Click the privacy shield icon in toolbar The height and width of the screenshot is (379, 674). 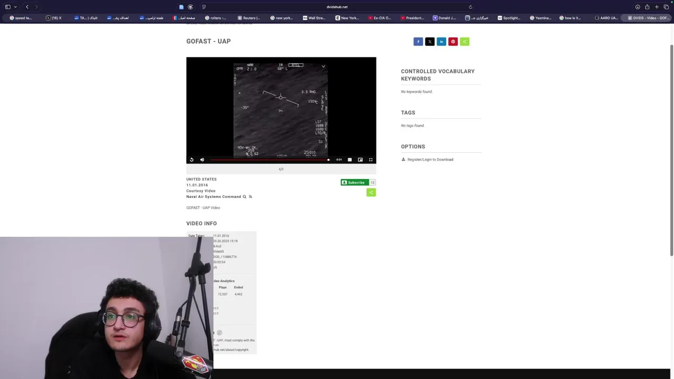tap(190, 7)
